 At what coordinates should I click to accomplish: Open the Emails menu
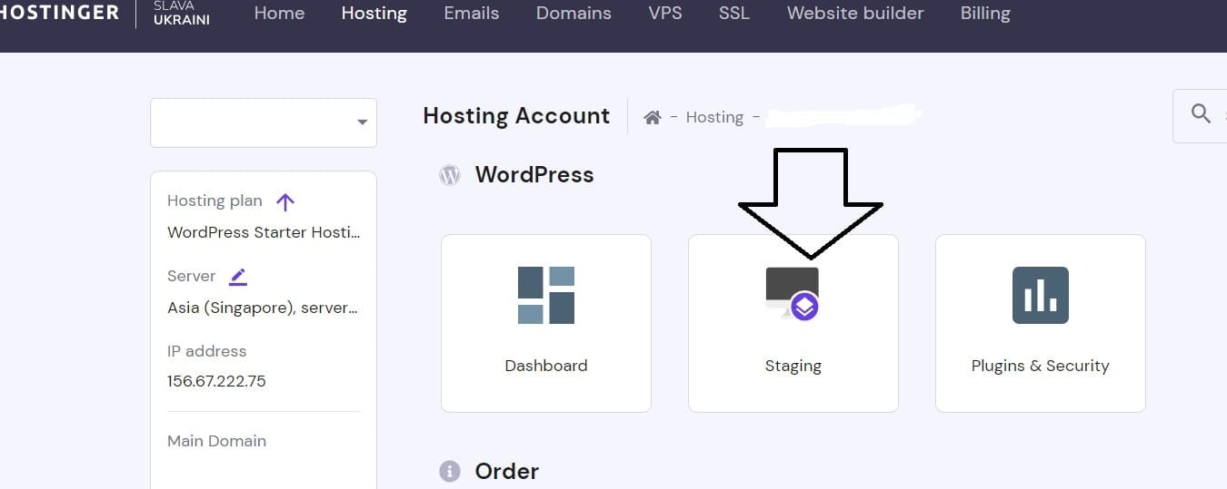[x=471, y=13]
